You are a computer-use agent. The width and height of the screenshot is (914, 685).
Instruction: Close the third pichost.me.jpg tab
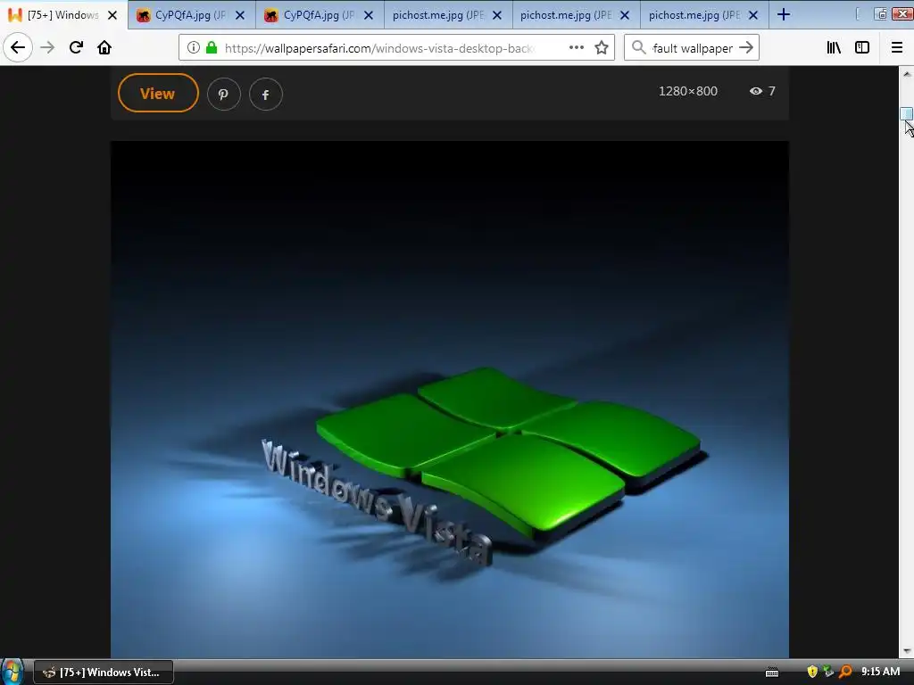[753, 15]
